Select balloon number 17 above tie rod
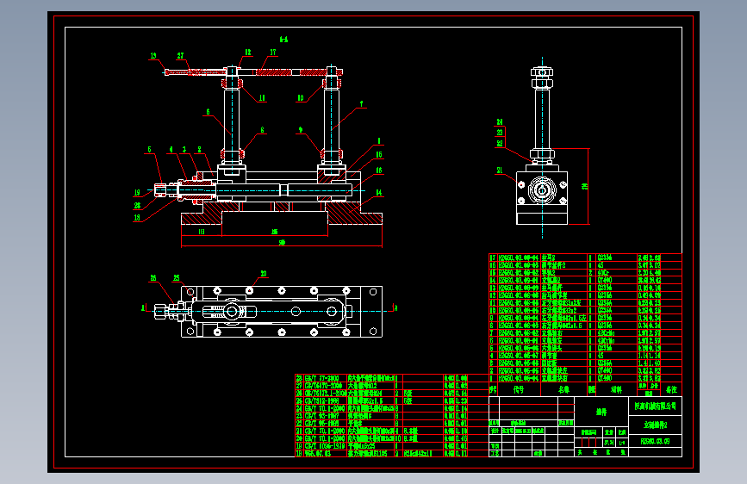 [x=273, y=52]
